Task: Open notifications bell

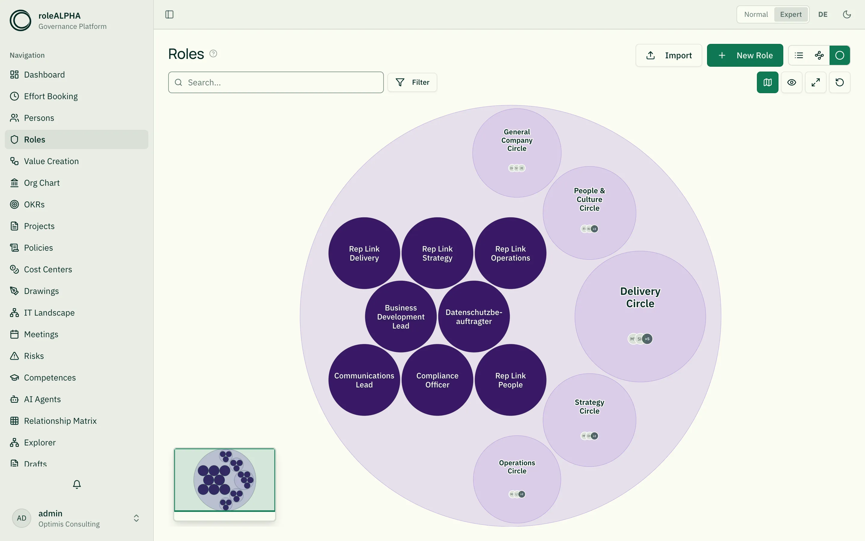Action: click(77, 484)
